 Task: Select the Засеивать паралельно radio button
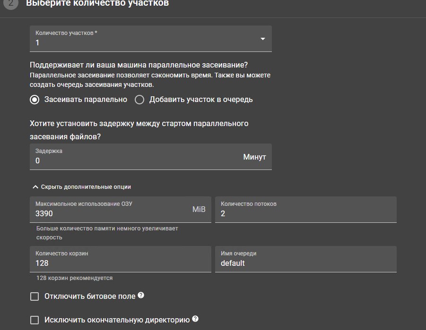point(34,100)
